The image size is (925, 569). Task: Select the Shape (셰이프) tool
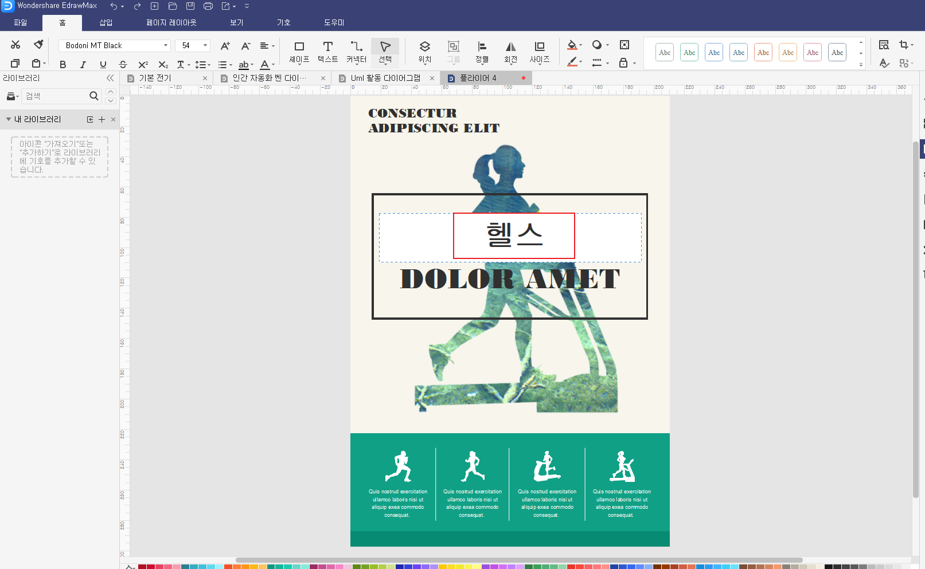click(299, 52)
